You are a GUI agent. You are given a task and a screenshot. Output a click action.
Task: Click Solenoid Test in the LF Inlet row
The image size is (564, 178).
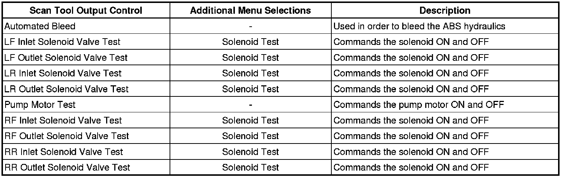[250, 42]
